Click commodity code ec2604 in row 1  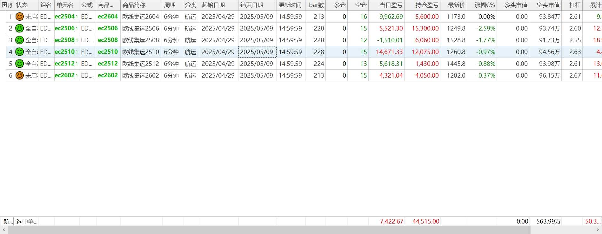pyautogui.click(x=108, y=17)
